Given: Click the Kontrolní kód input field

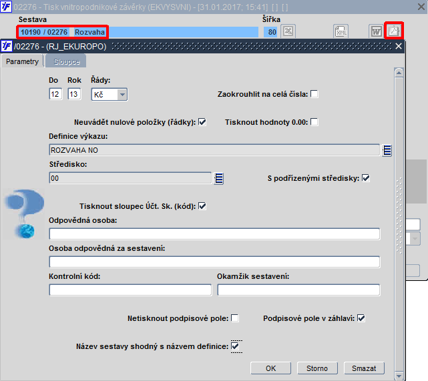Looking at the screenshot, I should (130, 290).
